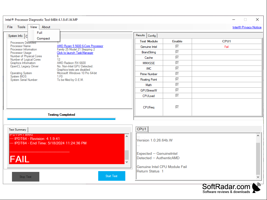The image size is (267, 200).
Task: Select the Test Summary tab
Action: [x=17, y=130]
